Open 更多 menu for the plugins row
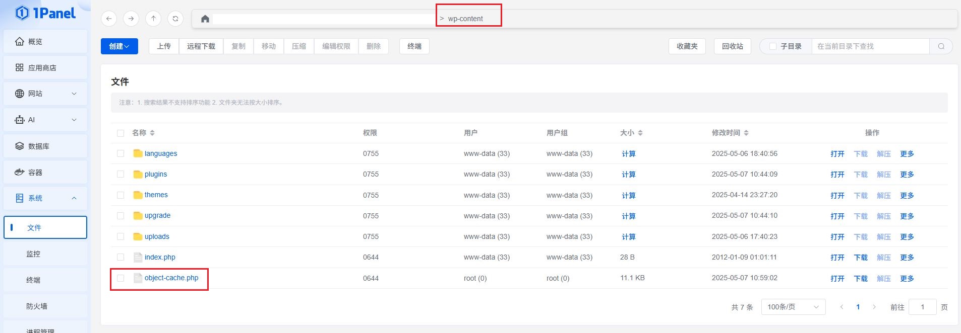This screenshot has width=961, height=333. point(907,175)
